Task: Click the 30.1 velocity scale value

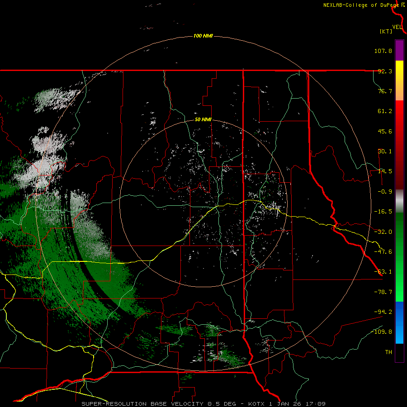Action: click(385, 151)
